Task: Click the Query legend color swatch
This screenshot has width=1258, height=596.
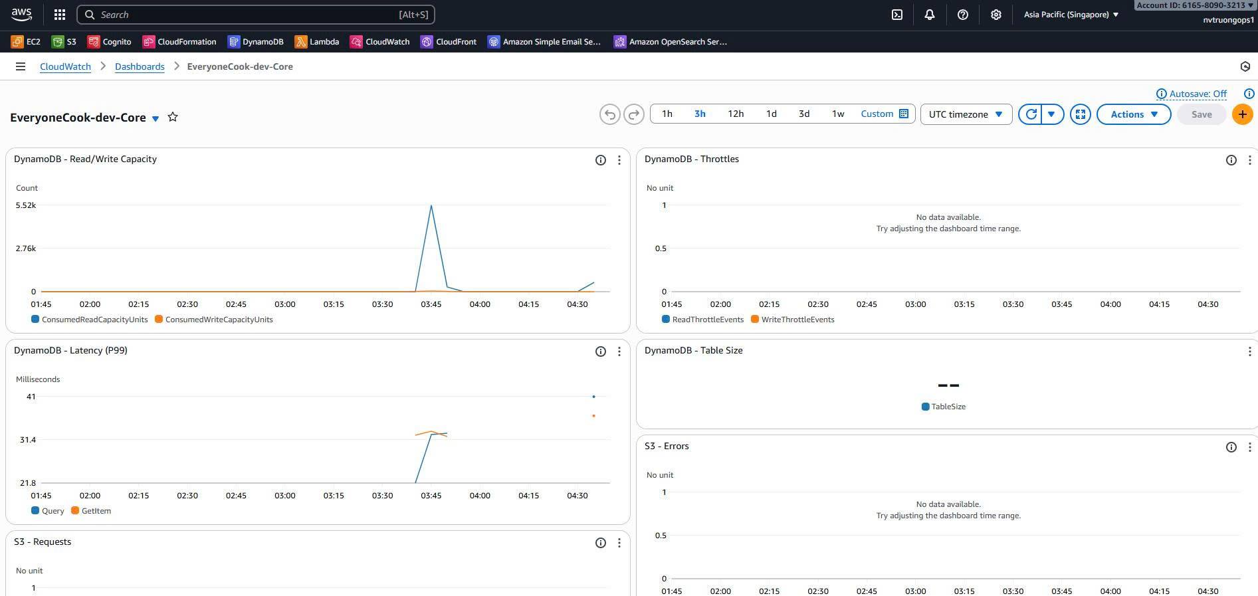Action: pos(35,511)
